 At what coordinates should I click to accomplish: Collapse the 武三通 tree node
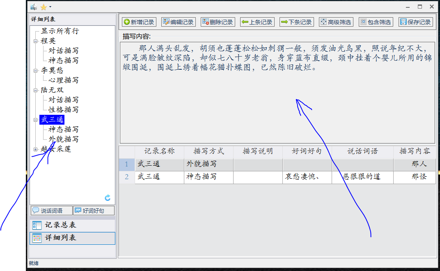click(36, 120)
